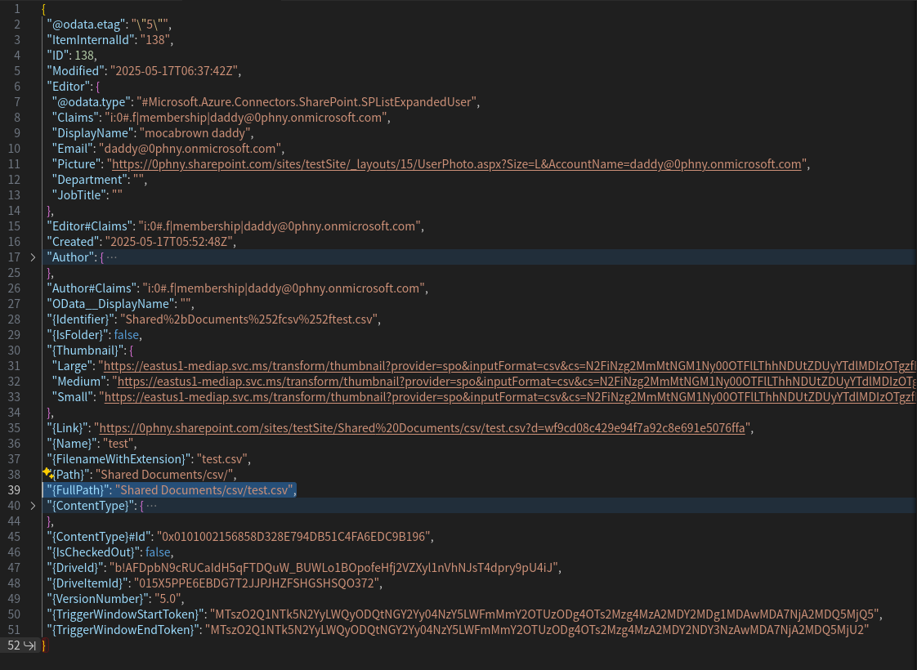Click the ItemInternalId value "138"
Viewport: 917px width, 670px height.
155,39
